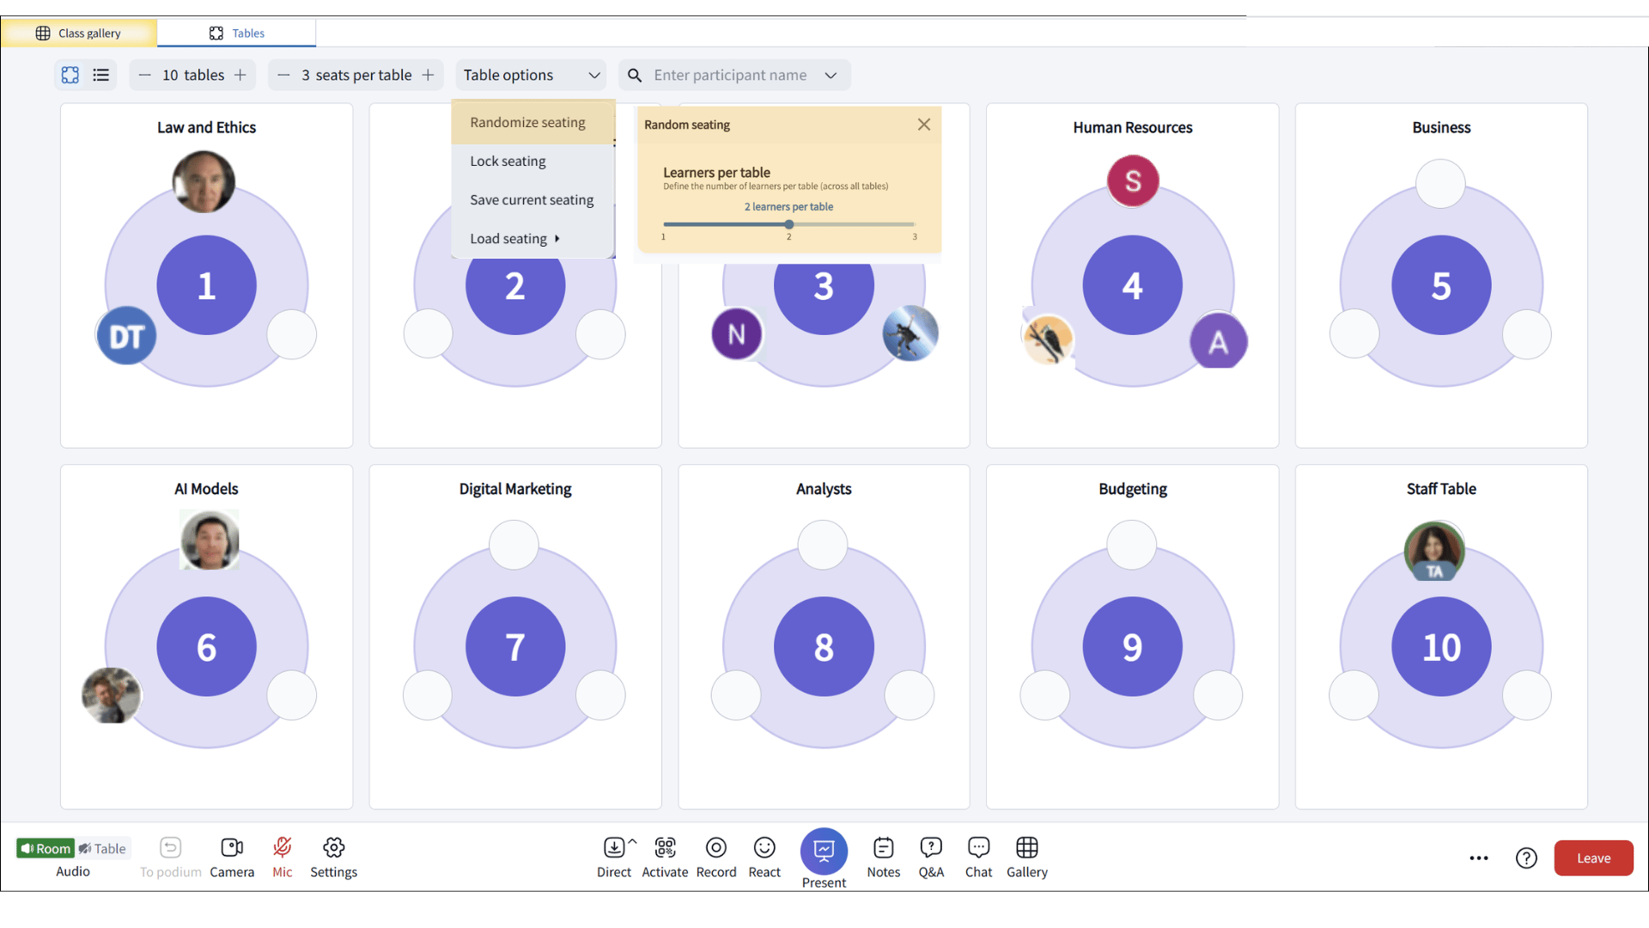Select the Tables tab

point(237,33)
